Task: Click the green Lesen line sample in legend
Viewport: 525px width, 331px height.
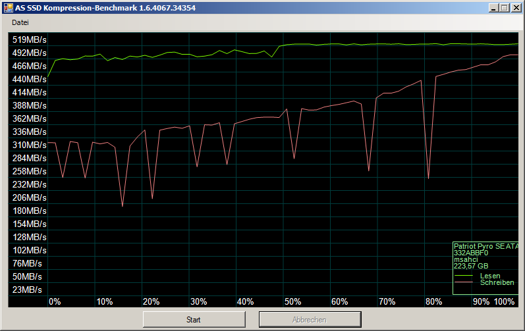Action: [x=463, y=276]
